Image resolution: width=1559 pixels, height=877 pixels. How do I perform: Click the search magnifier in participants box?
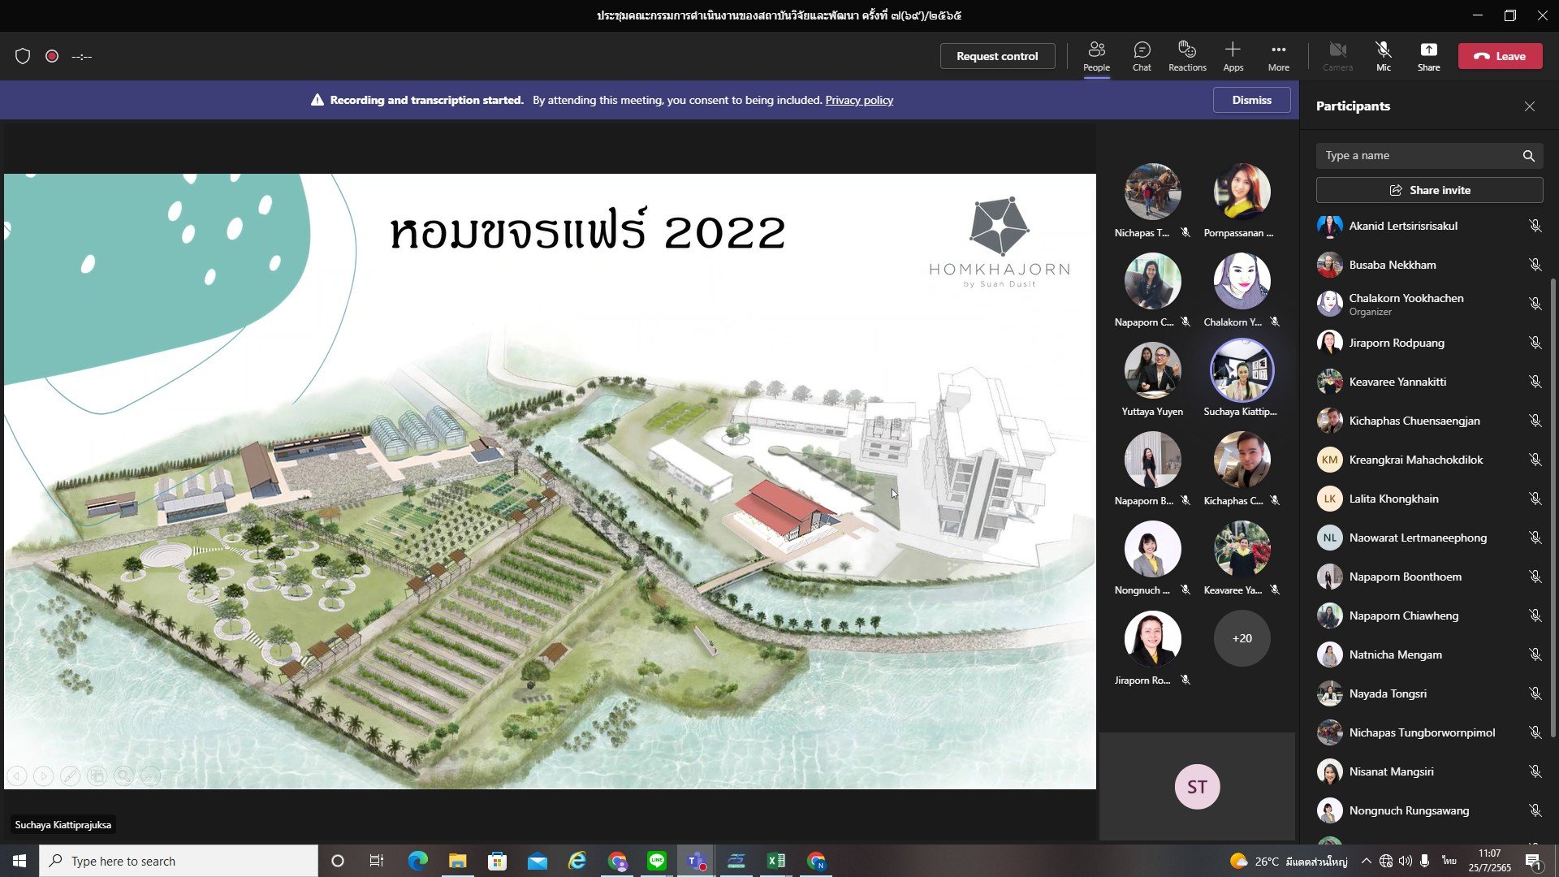pos(1528,156)
